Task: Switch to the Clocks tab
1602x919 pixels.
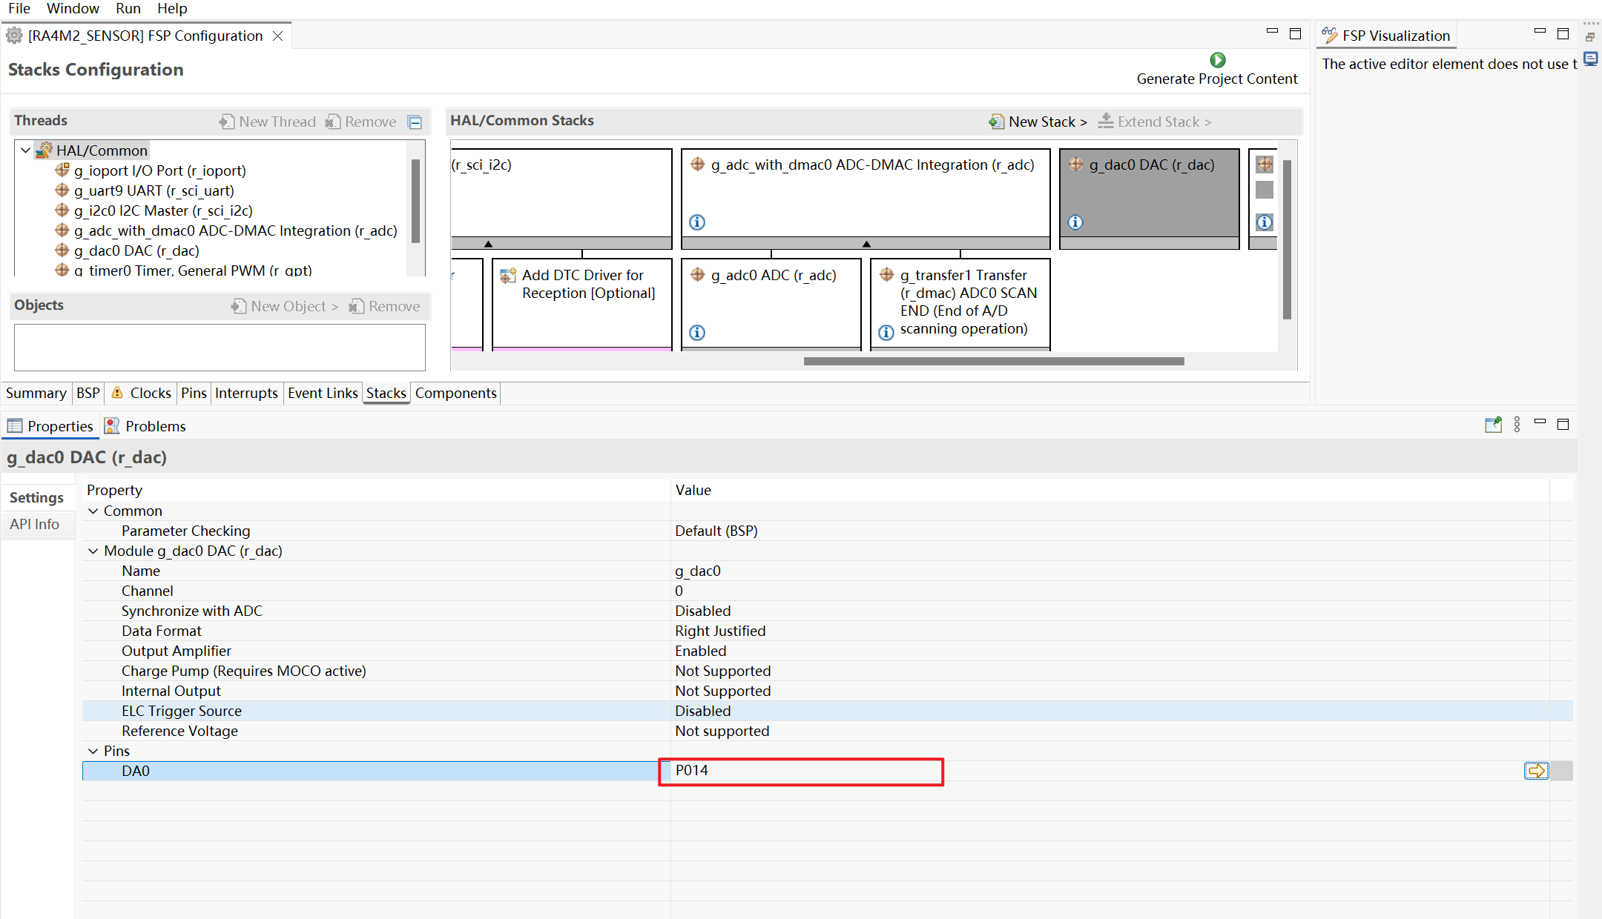Action: (141, 393)
